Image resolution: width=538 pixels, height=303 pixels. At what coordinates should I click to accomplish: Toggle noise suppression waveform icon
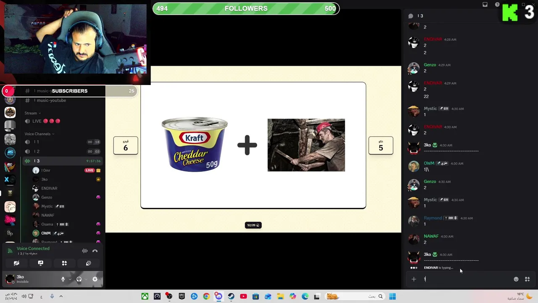85,251
